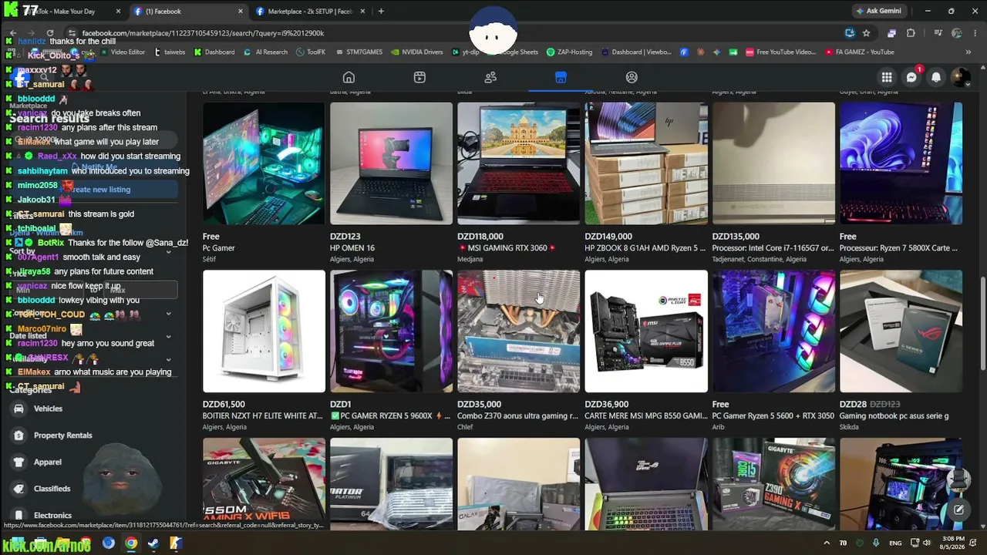Select the Marketplace icon in Facebook's top bar
987x555 pixels.
[561, 77]
